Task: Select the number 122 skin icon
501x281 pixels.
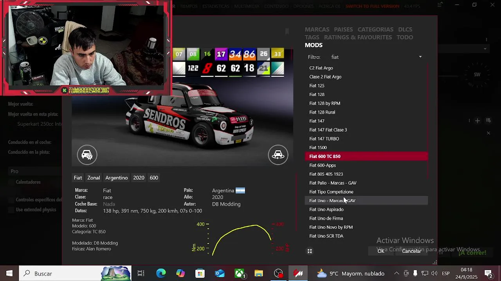Action: click(x=193, y=68)
